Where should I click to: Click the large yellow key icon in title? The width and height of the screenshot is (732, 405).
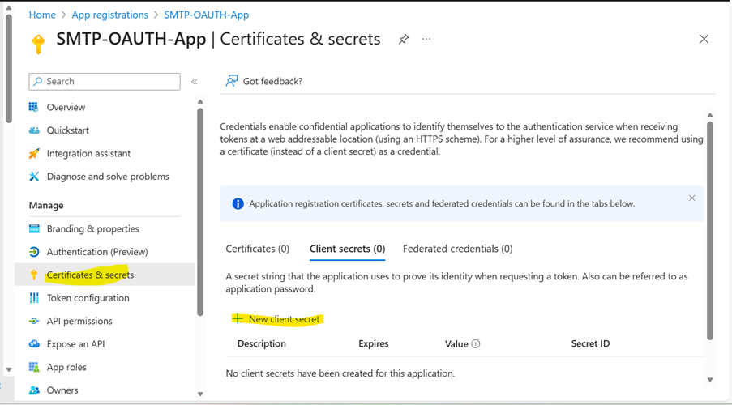38,45
